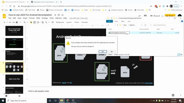Click back arrow in File Explorer

coord(109,25)
